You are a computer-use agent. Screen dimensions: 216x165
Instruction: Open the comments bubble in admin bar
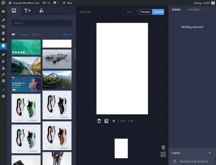[x=56, y=3]
